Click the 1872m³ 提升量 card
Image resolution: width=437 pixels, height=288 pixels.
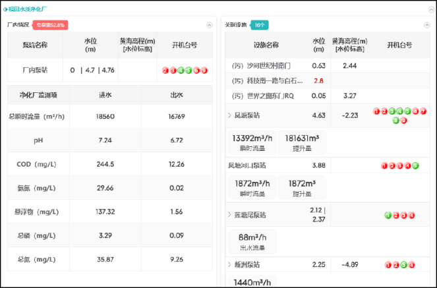tap(302, 187)
